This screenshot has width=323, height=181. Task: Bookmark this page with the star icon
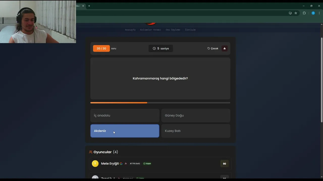(296, 13)
